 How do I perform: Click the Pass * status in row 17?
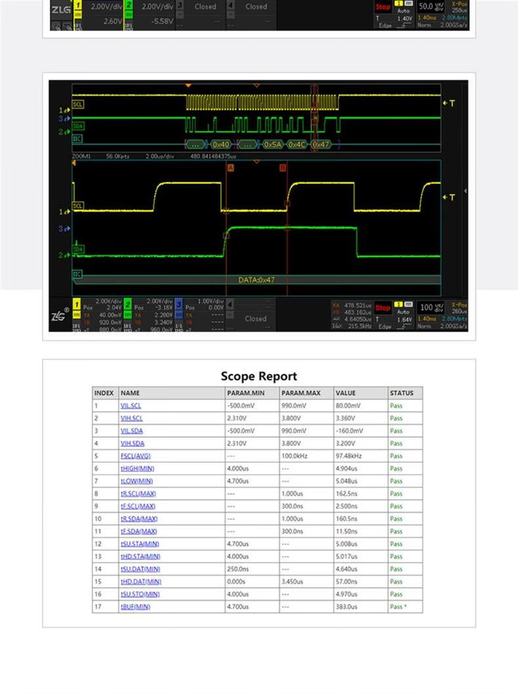tap(398, 607)
